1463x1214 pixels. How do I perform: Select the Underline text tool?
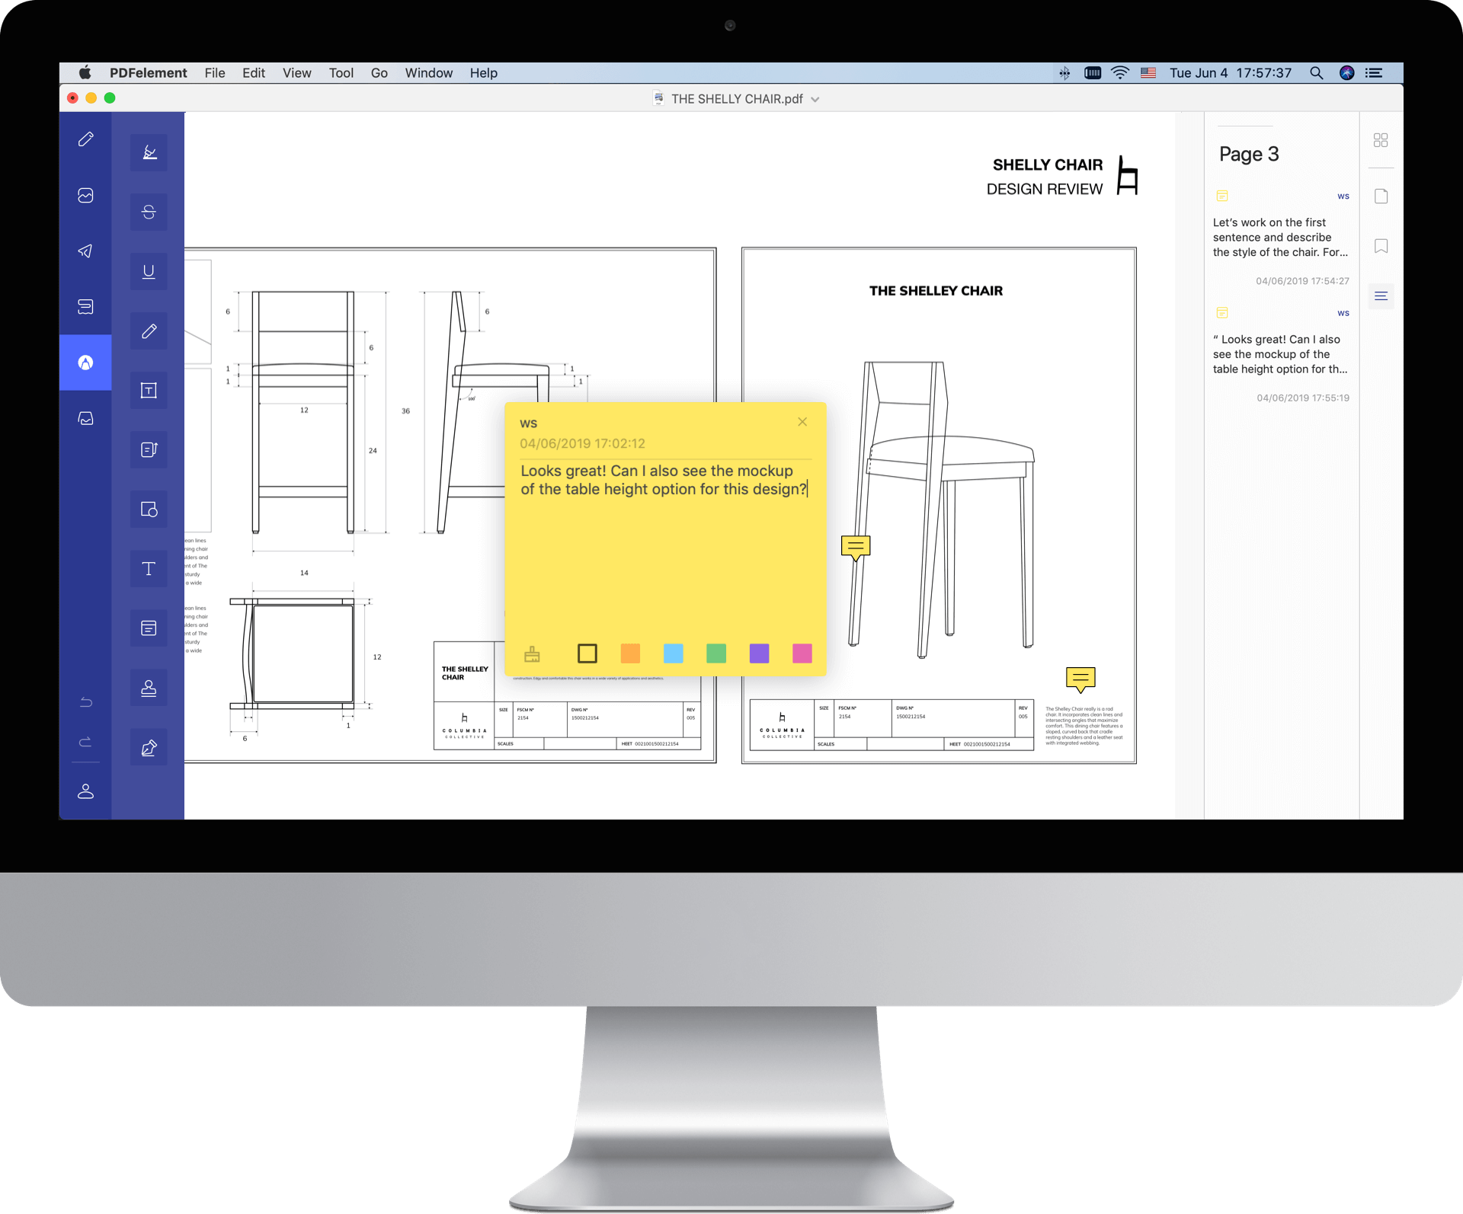pyautogui.click(x=147, y=270)
